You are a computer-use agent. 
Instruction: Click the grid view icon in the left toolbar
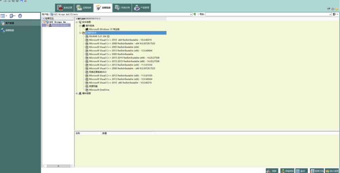[3, 16]
